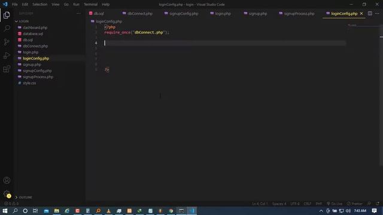Image resolution: width=383 pixels, height=215 pixels.
Task: Open the Run menu
Action: [76, 4]
